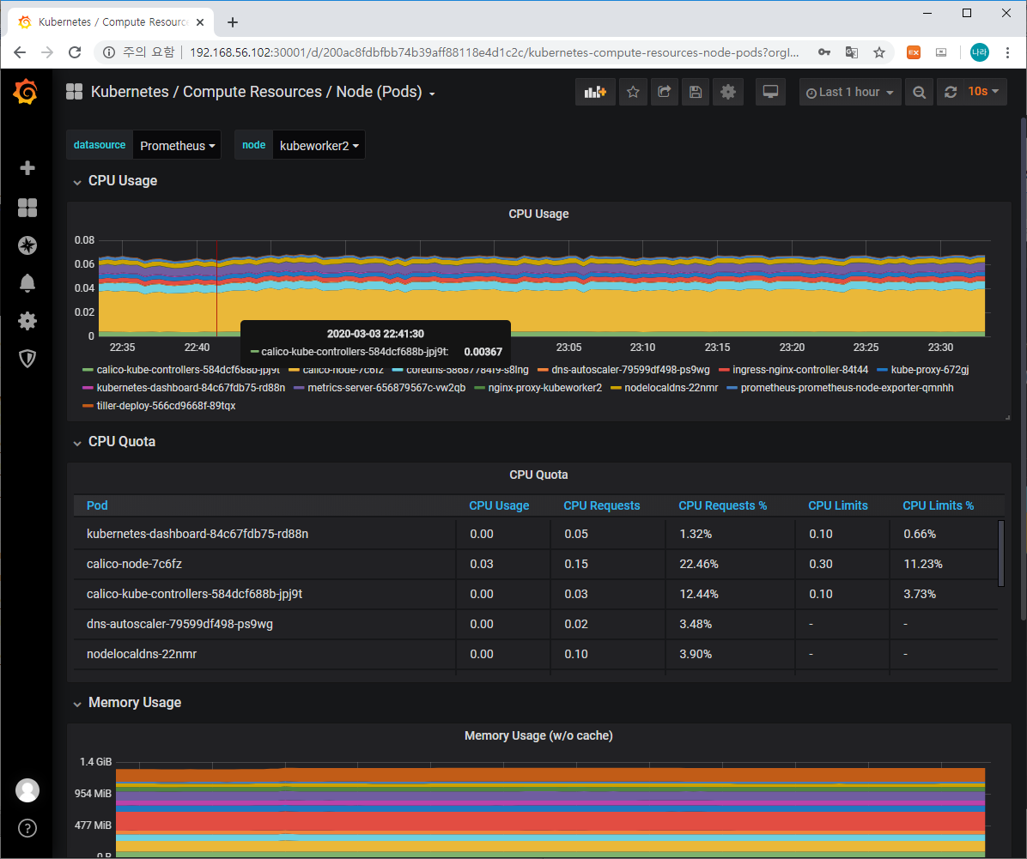This screenshot has height=859, width=1027.
Task: Open dashboard settings gear in toolbar
Action: coord(727,93)
